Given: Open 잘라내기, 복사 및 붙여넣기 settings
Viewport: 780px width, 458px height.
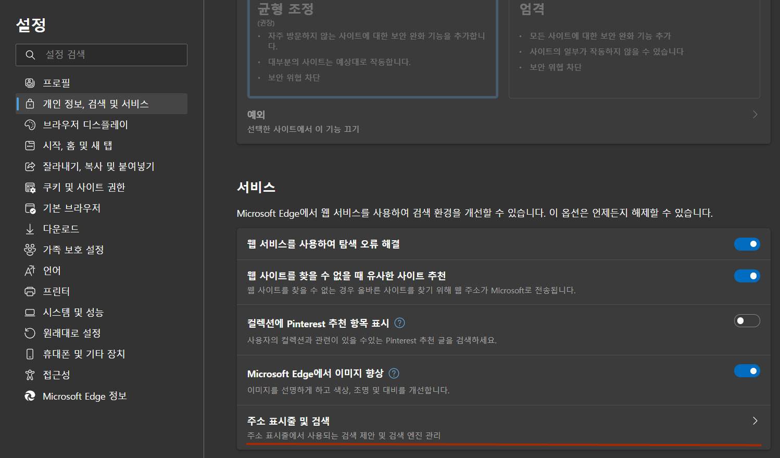Looking at the screenshot, I should pos(102,166).
